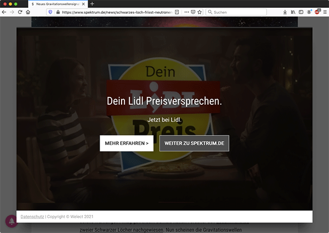Click the MEHR ERFAHREN button
The width and height of the screenshot is (329, 233).
coord(127,143)
